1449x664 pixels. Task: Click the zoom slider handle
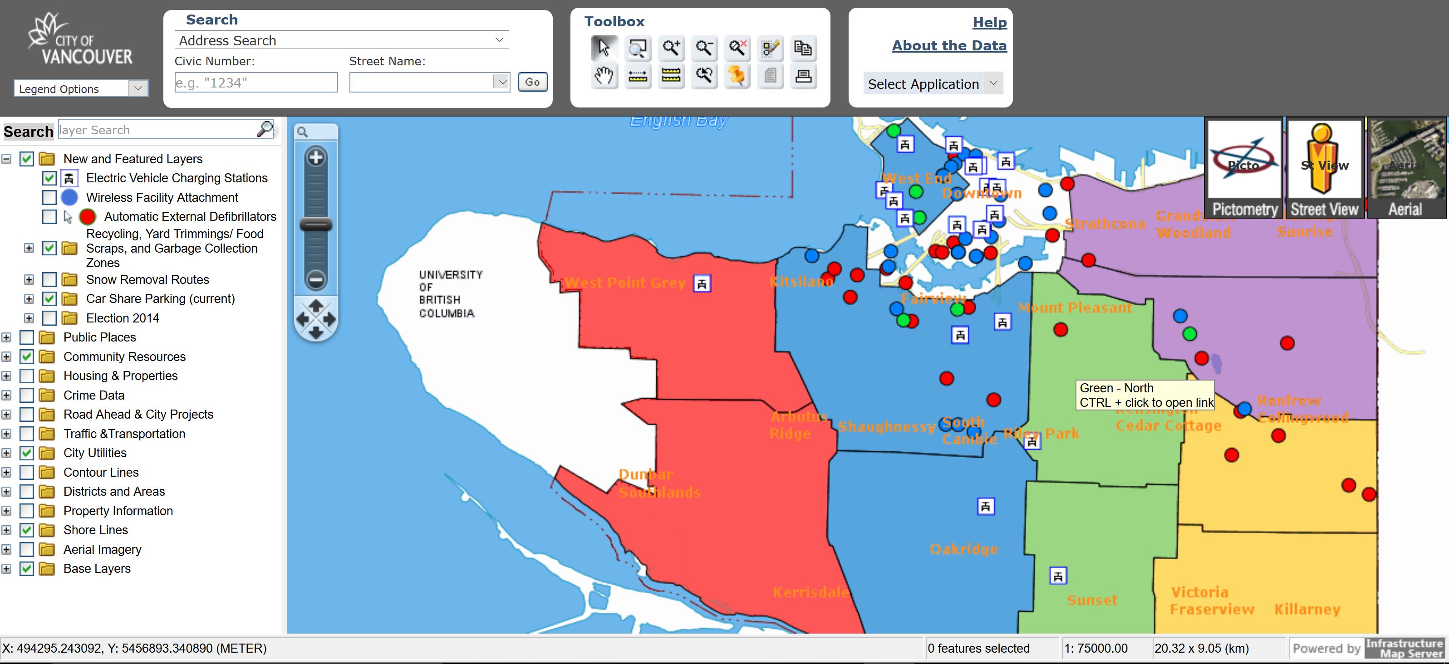(315, 225)
